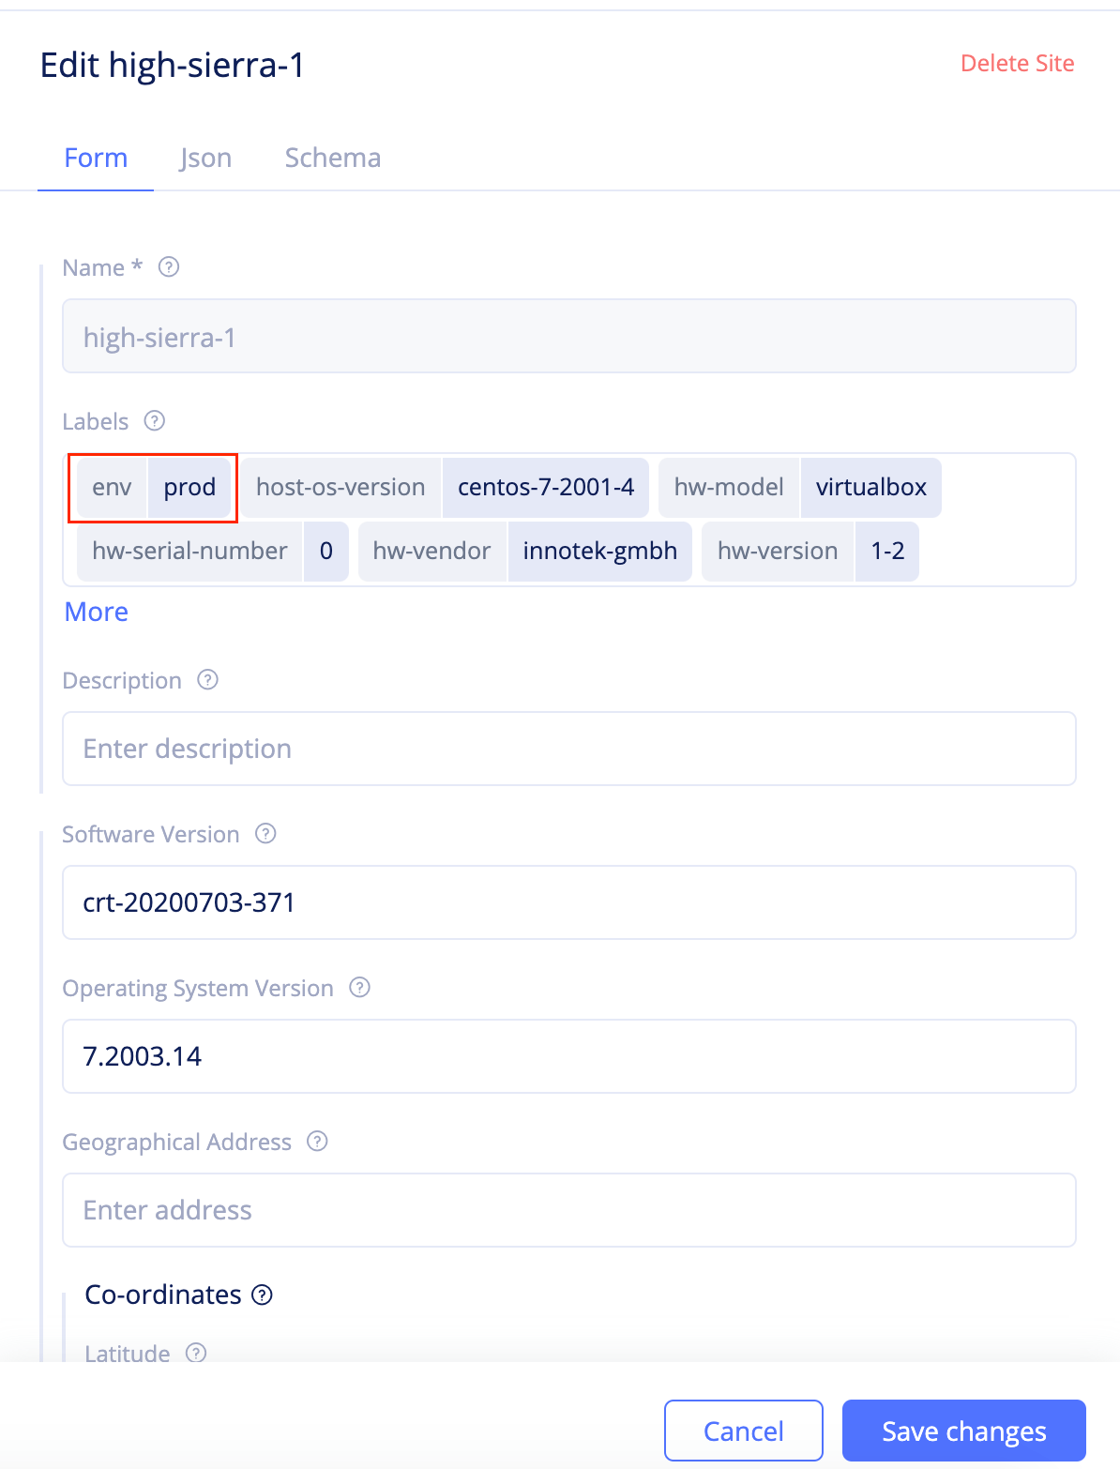Open help tooltip for Labels
The width and height of the screenshot is (1120, 1469).
click(154, 421)
